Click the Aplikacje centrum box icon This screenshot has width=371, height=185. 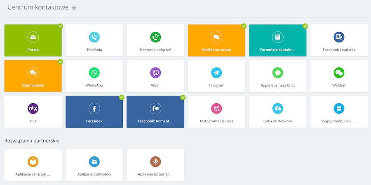click(x=33, y=162)
